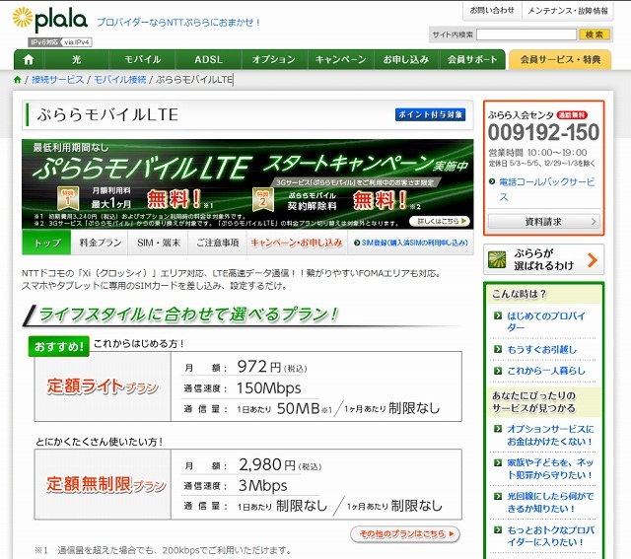
Task: Open the 光 menu
Action: (x=77, y=59)
